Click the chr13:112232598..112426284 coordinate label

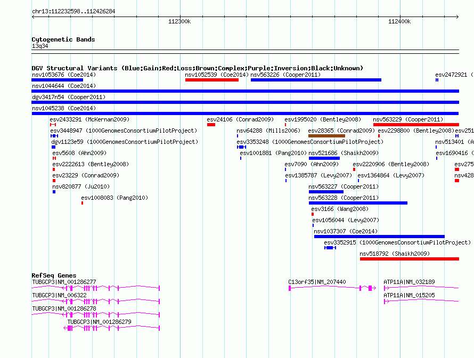(x=73, y=11)
